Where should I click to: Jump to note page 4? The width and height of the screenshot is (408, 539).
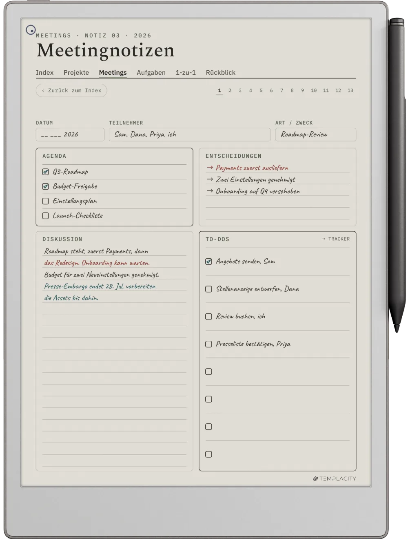(251, 91)
